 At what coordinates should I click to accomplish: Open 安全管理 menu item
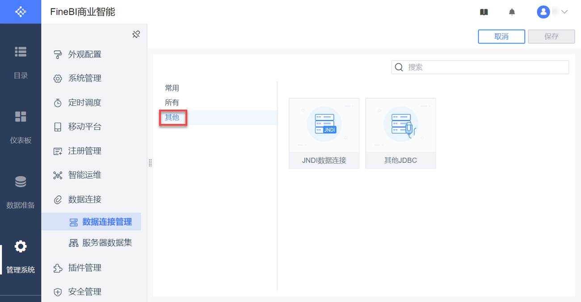click(x=91, y=292)
